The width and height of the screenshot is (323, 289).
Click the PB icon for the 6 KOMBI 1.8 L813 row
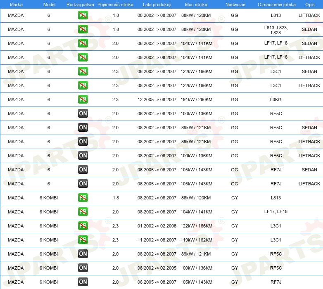pos(83,198)
